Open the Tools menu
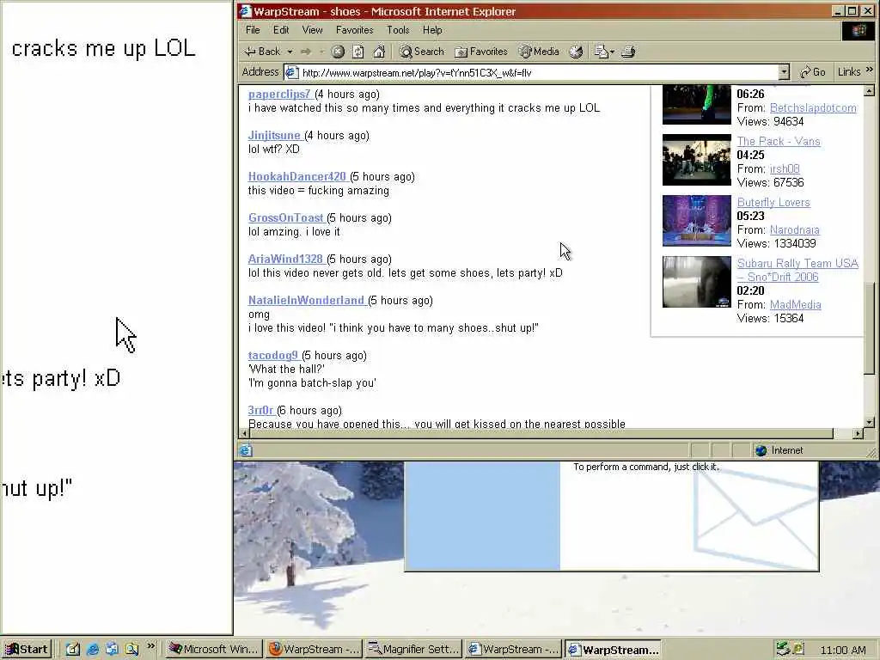The width and height of the screenshot is (880, 660). click(398, 30)
